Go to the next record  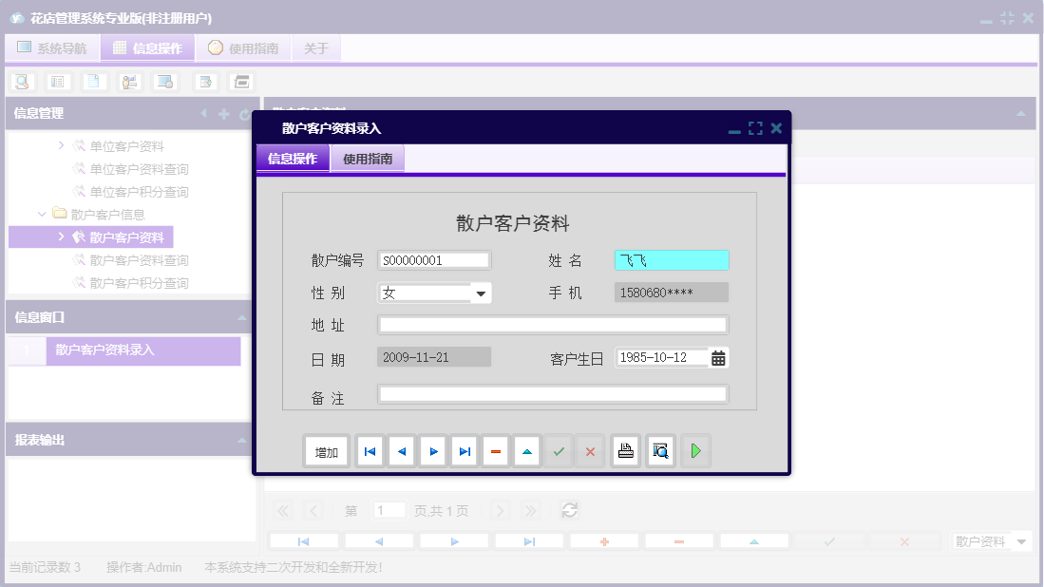pyautogui.click(x=432, y=451)
